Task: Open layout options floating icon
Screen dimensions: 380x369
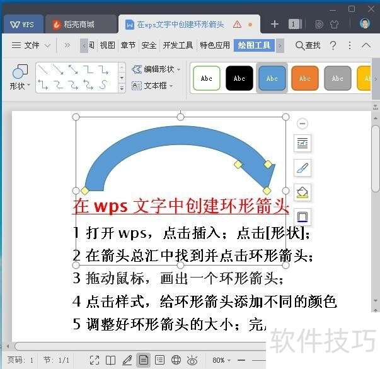Action: (x=302, y=143)
